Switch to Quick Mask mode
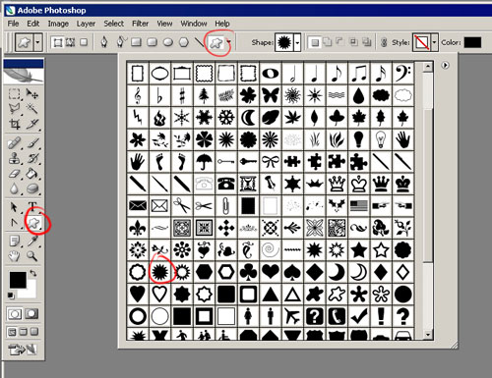492x378 pixels. 31,314
